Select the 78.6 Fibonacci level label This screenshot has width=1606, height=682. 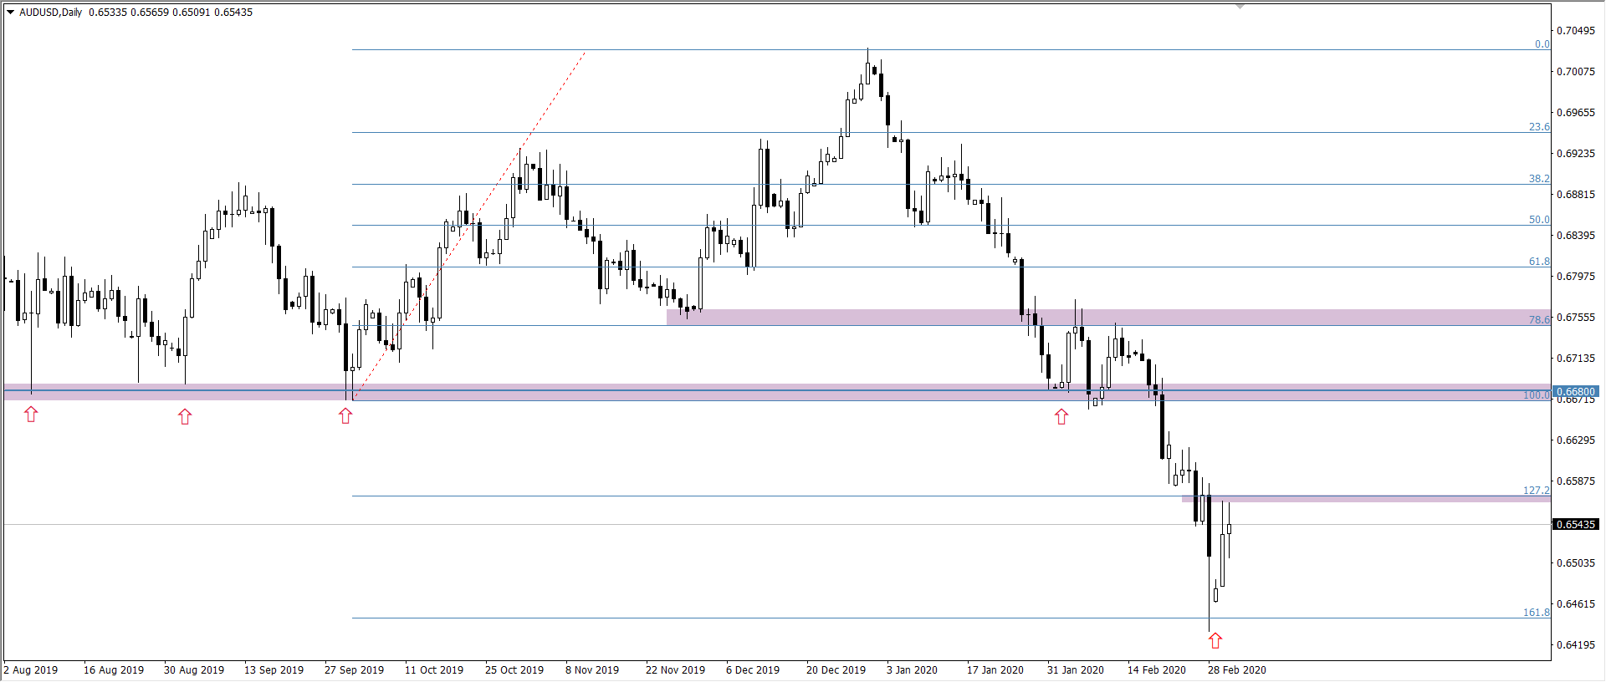1539,320
